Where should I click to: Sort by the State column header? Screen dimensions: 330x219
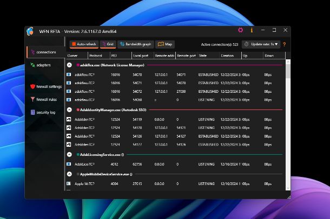coord(208,56)
